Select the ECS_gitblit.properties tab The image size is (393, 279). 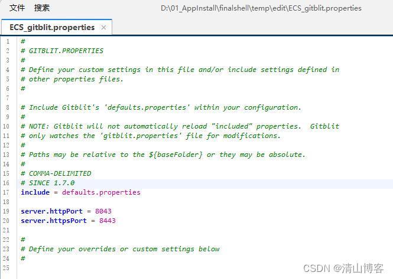coord(51,28)
